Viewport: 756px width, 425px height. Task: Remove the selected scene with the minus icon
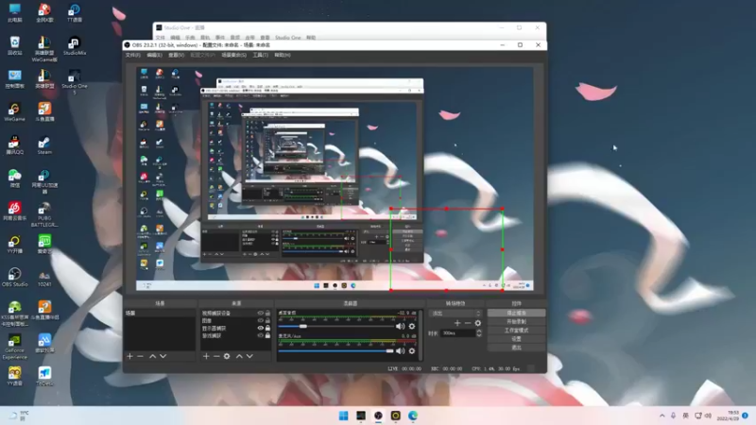[x=140, y=356]
